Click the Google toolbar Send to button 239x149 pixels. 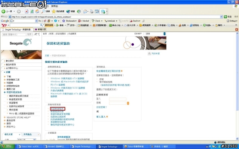point(135,21)
